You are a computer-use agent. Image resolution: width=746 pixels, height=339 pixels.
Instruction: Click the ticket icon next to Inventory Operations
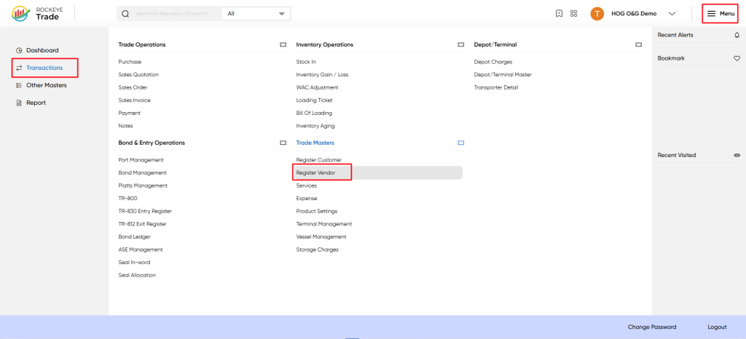pos(460,44)
